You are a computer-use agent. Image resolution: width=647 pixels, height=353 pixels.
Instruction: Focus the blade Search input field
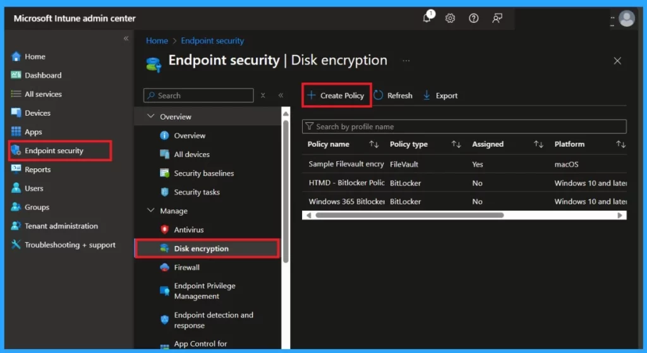tap(198, 96)
